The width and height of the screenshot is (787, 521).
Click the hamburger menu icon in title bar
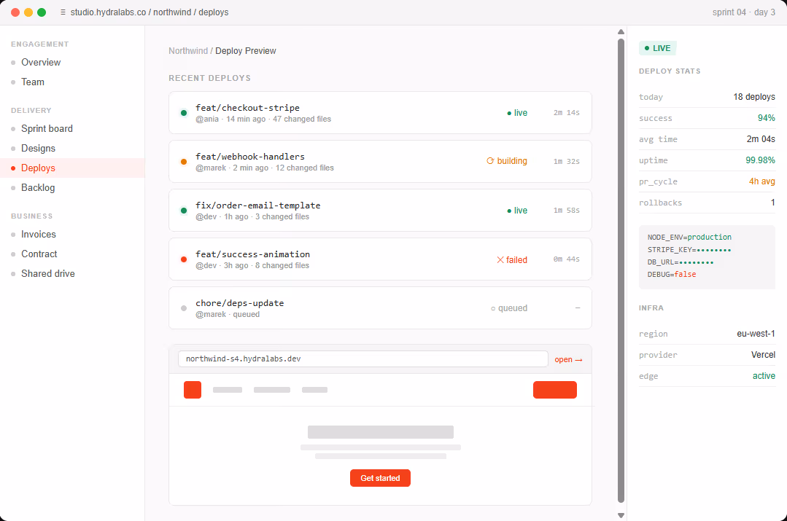tap(63, 12)
